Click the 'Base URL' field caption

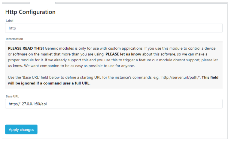coord(12,96)
